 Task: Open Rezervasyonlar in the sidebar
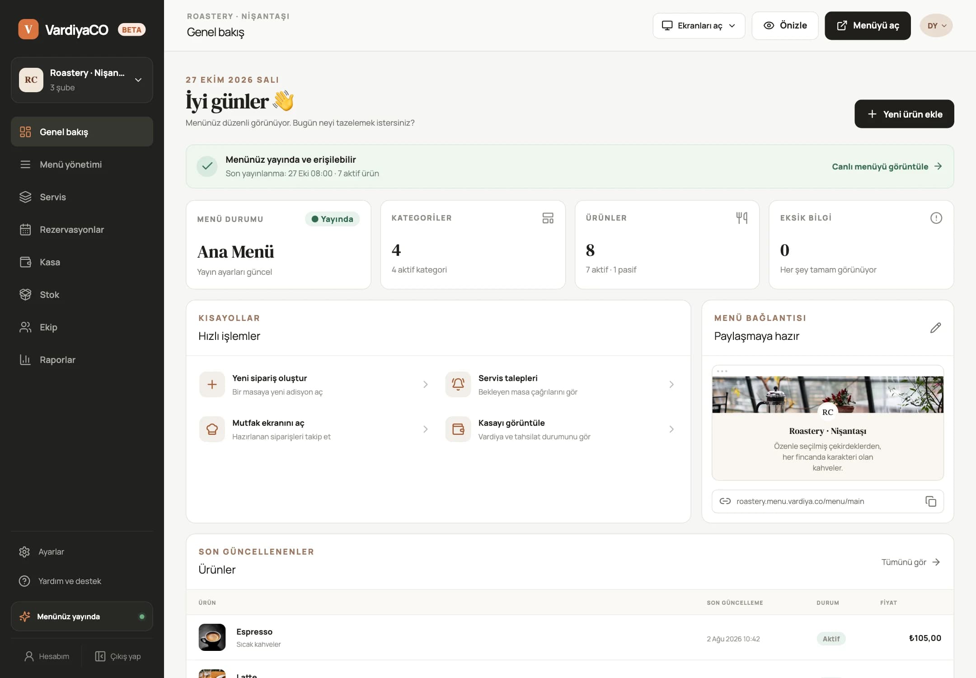tap(82, 230)
